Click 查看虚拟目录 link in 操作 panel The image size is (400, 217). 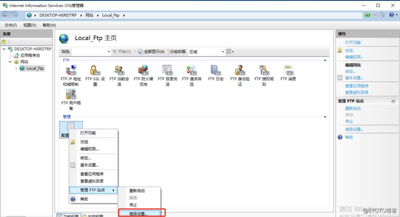[357, 92]
